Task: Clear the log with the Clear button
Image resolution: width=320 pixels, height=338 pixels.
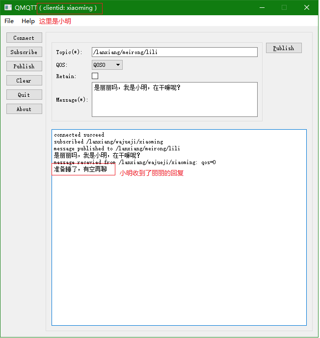Action: 24,81
